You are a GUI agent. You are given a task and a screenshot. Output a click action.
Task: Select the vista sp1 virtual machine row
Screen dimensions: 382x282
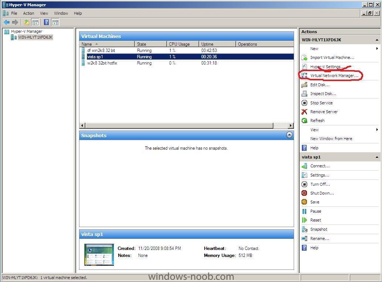click(187, 57)
